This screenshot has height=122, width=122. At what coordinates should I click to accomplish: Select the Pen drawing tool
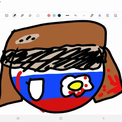pos(14,16)
